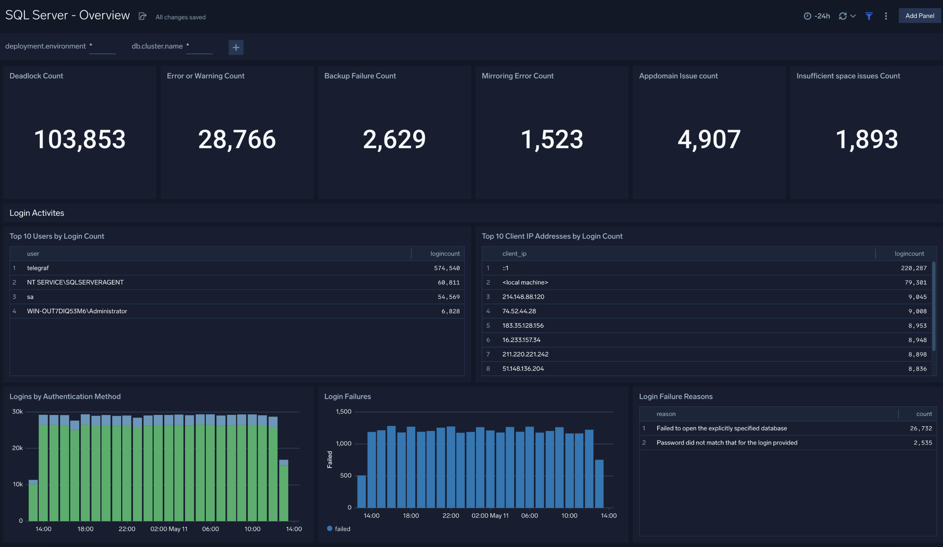Sort users table by logincount column header
This screenshot has height=547, width=943.
(445, 254)
